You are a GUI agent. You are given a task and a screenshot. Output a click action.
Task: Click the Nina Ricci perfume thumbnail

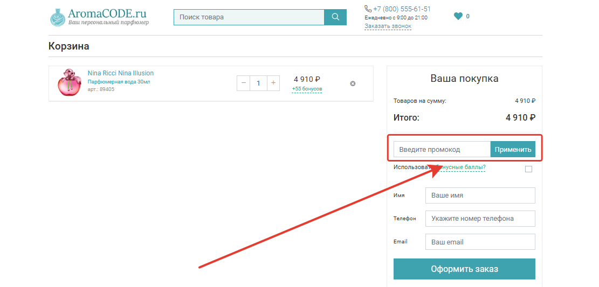click(x=69, y=82)
